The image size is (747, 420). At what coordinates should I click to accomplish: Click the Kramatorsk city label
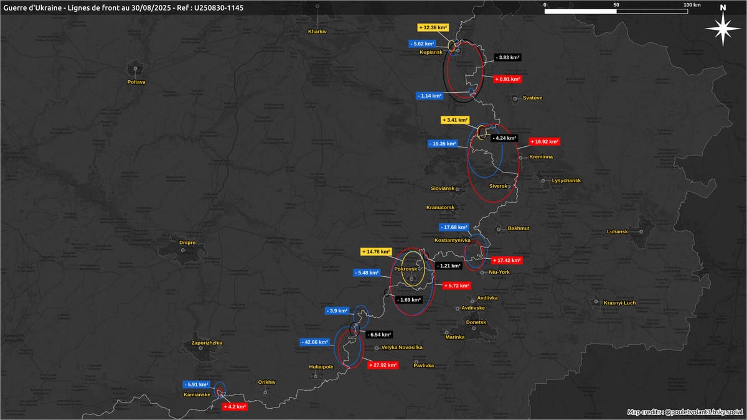440,207
